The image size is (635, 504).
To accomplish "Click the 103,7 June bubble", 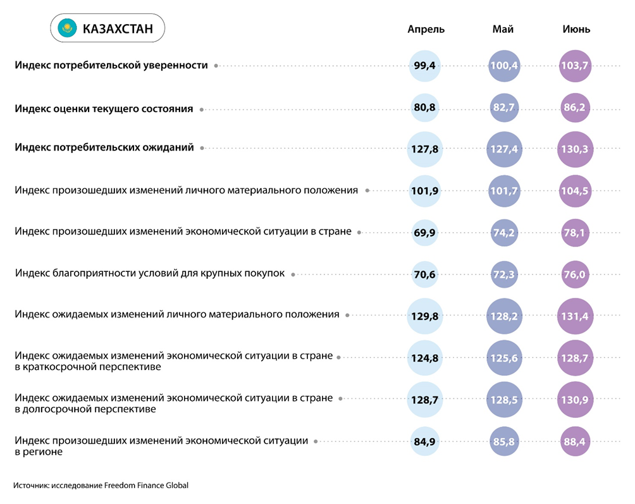I will tap(575, 65).
